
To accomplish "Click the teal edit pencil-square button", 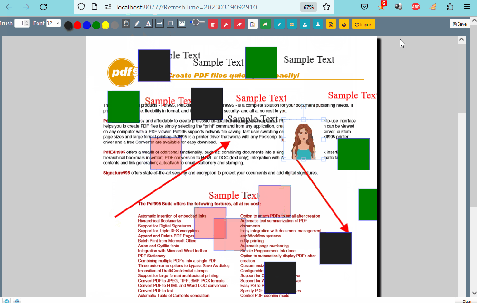I will point(279,24).
